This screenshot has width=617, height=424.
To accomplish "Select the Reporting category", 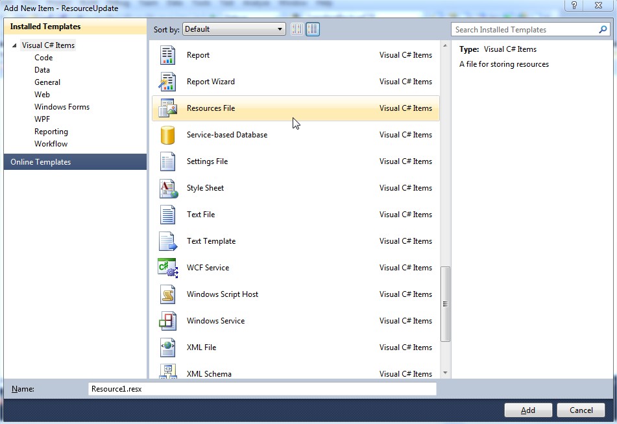I will (x=51, y=132).
